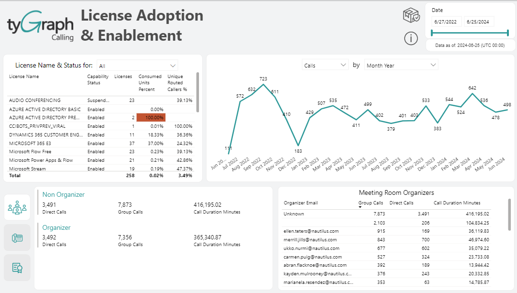Click the package verification icon near the date panel
Screen dimensions: 517x293
(410, 15)
